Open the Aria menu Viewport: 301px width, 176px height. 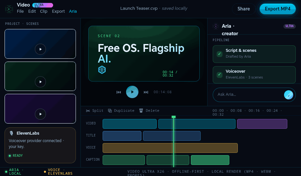click(73, 11)
